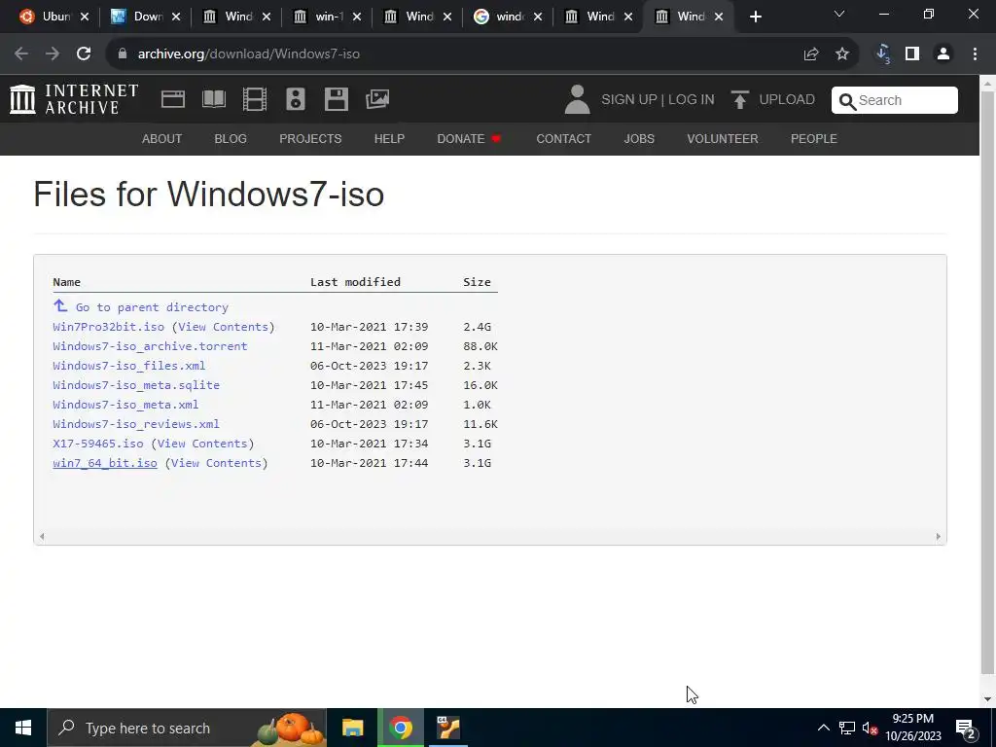Open Windows7-iso_meta.sqlite link
The image size is (996, 747).
[136, 385]
